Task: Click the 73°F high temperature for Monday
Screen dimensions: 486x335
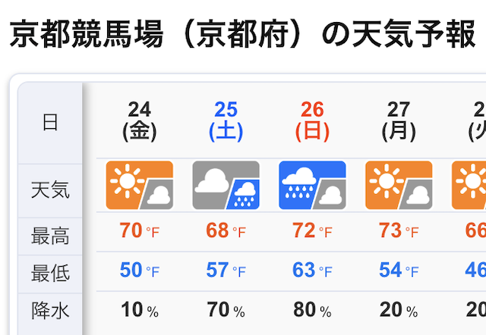Action: coord(399,231)
